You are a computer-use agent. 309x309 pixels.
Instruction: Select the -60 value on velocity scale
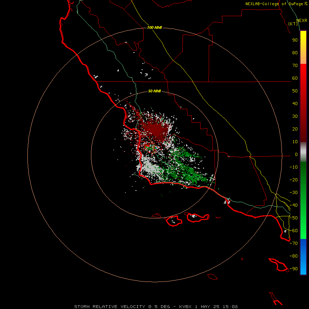click(x=294, y=231)
